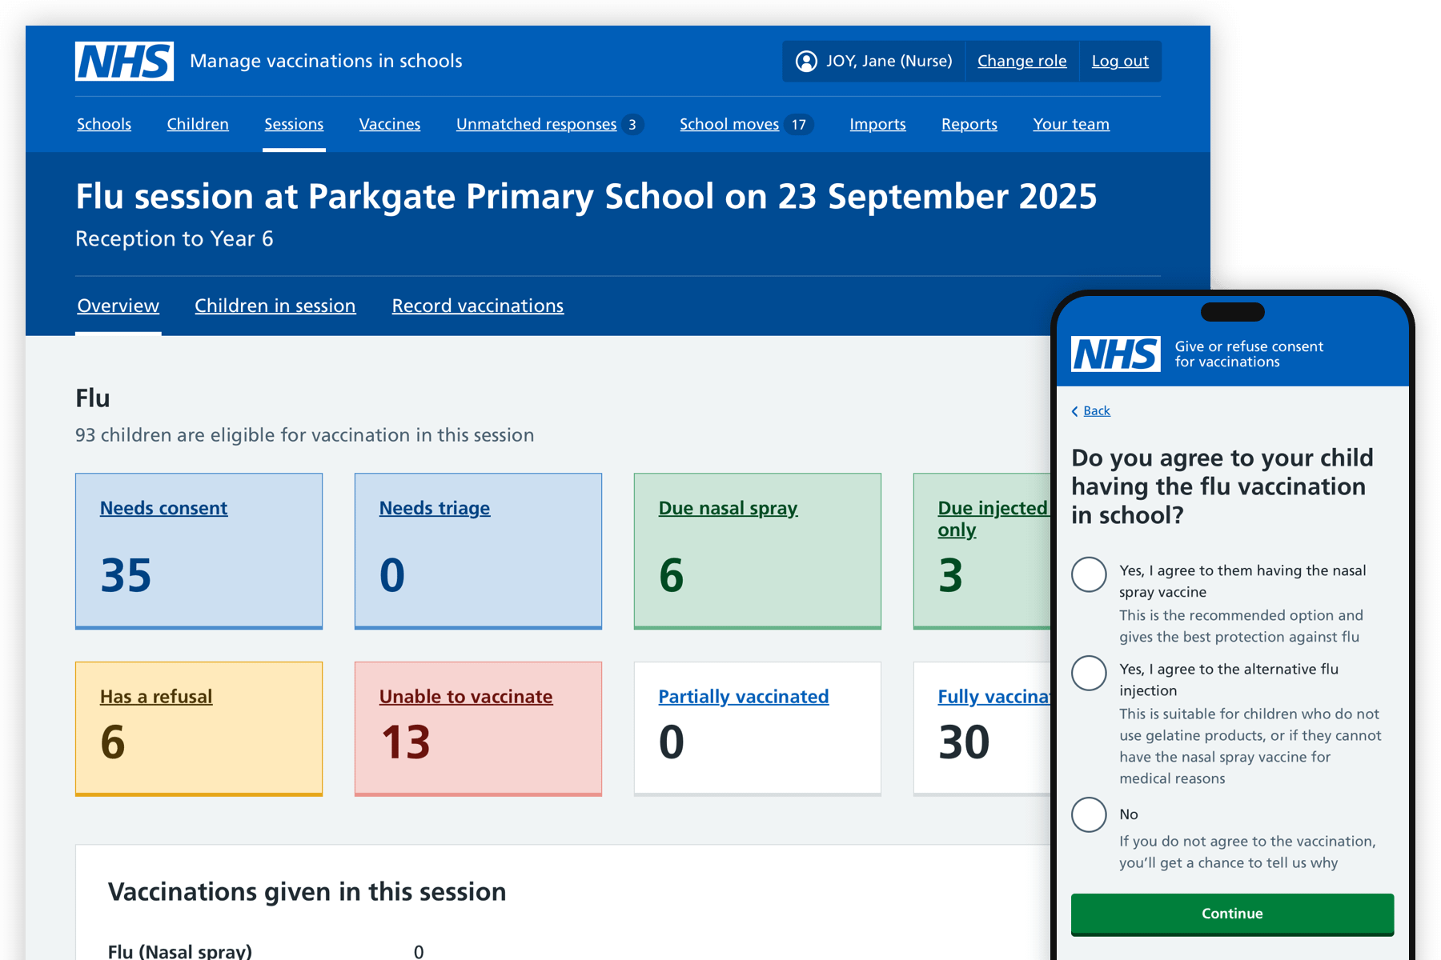Switch to the Overview tab
1441x960 pixels.
[x=118, y=306]
